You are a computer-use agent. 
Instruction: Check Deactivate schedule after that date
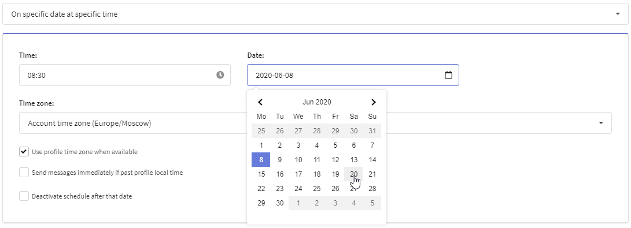tap(24, 196)
